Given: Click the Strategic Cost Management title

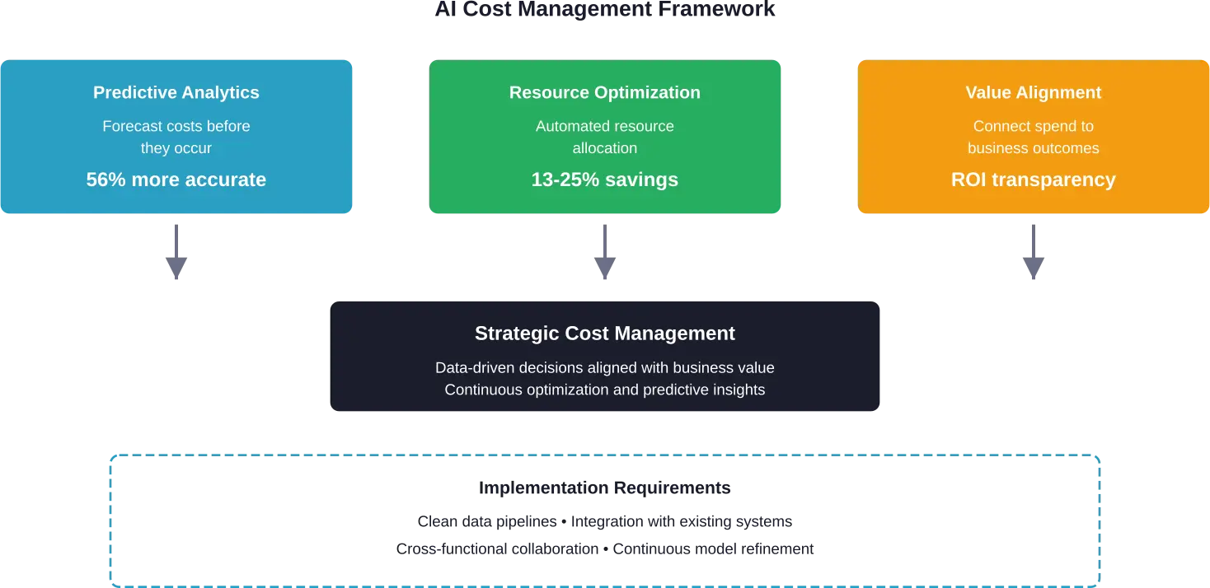Looking at the screenshot, I should [605, 334].
